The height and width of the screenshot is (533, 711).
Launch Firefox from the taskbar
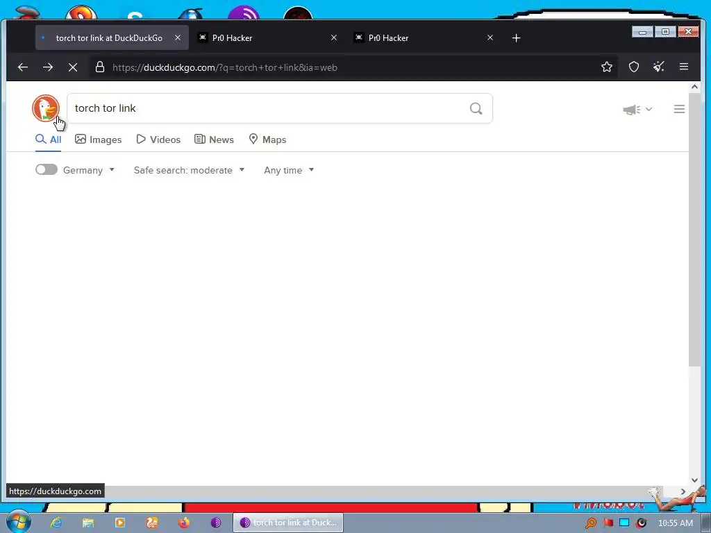183,523
